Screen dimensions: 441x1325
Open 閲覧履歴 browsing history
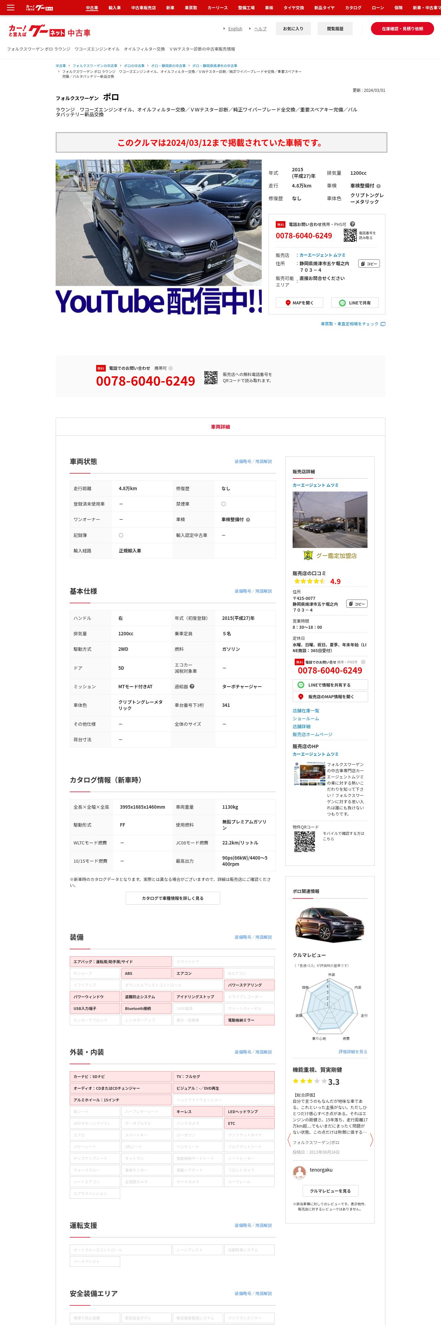(x=335, y=29)
